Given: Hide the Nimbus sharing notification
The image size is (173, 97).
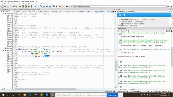Looking at the screenshot, I should (120, 95).
